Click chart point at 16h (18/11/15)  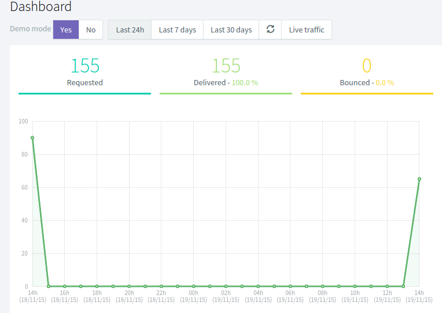65,286
